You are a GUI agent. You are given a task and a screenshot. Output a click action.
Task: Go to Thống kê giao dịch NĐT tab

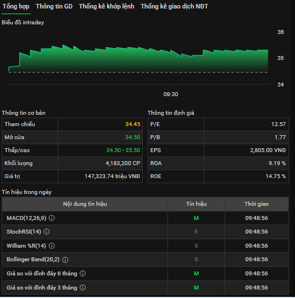coord(174,6)
